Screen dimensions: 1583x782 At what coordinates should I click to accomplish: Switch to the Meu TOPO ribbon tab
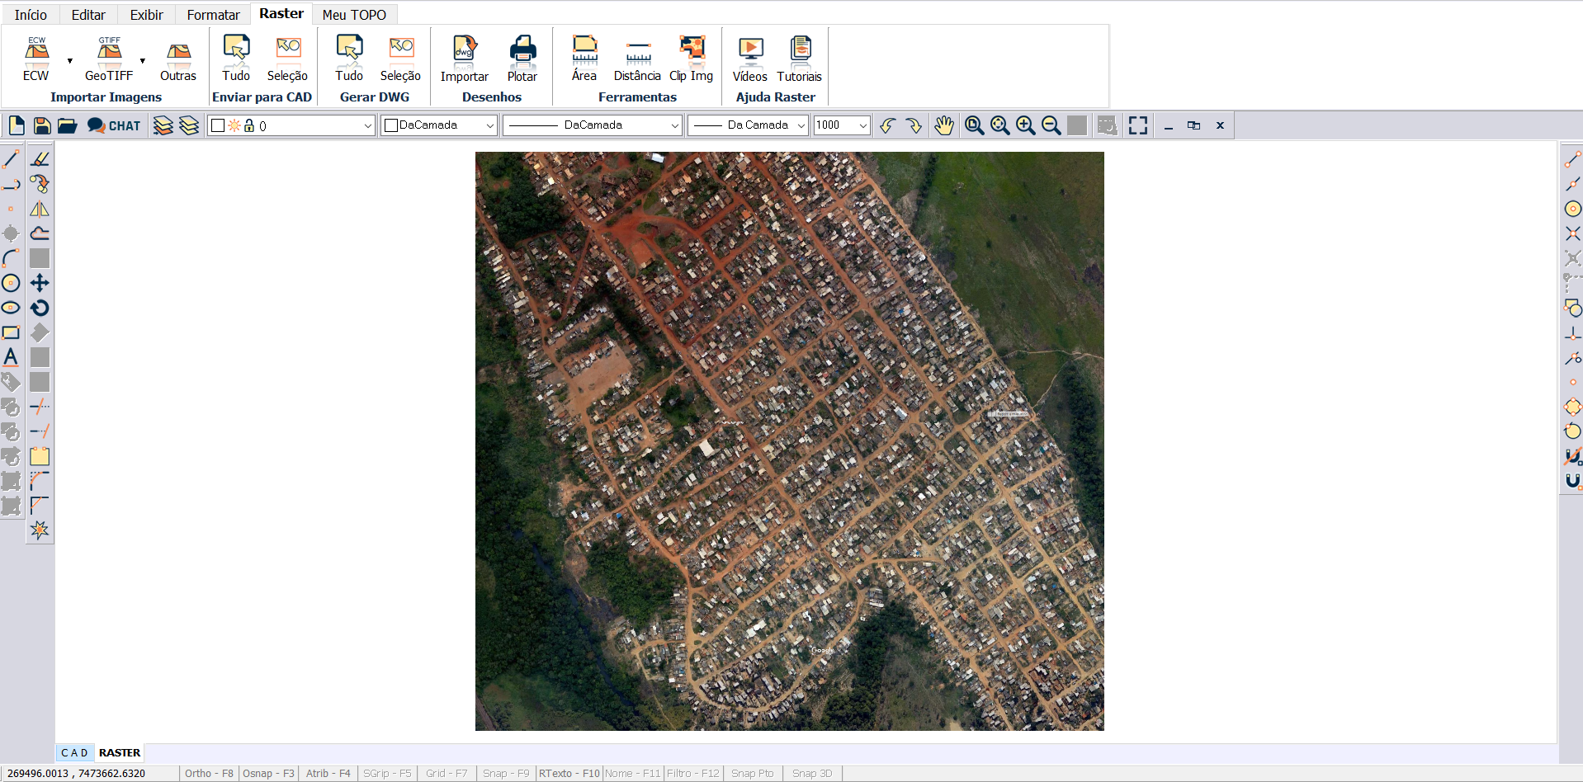(x=354, y=15)
